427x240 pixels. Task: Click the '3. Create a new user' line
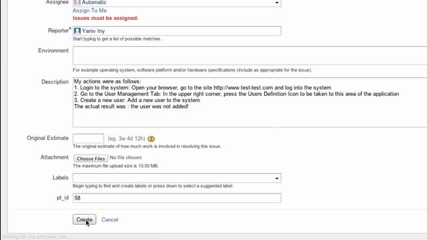click(137, 100)
